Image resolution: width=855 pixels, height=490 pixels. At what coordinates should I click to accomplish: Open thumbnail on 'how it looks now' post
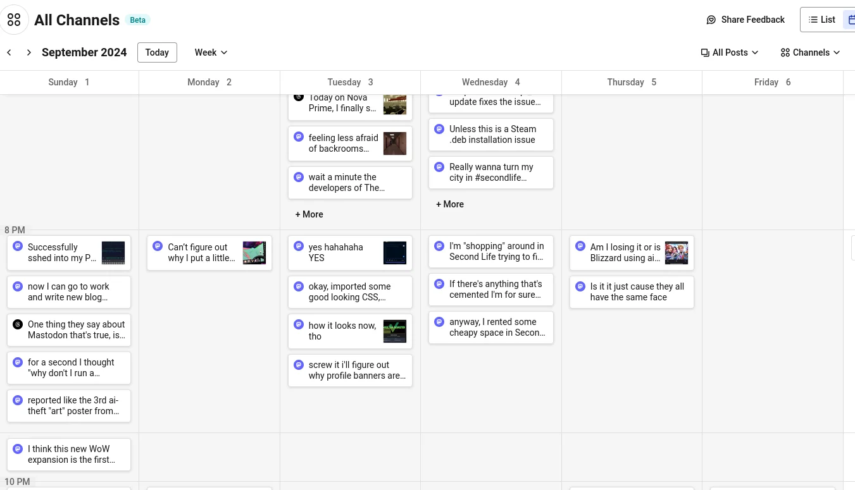(395, 331)
